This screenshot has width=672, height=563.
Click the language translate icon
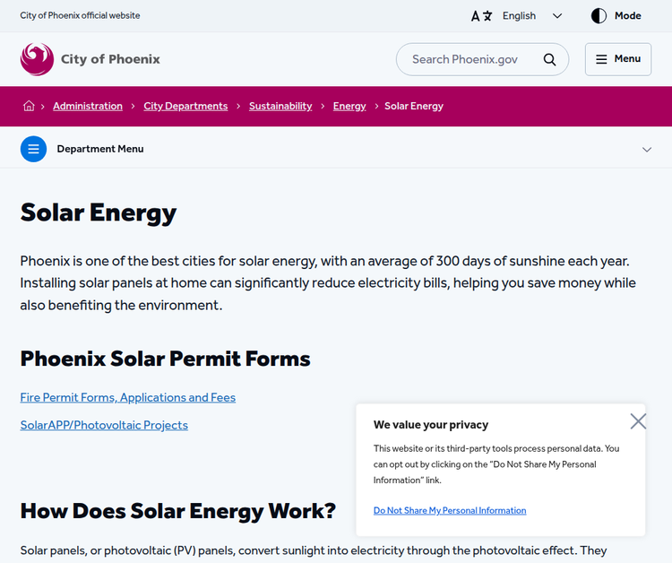(x=481, y=15)
